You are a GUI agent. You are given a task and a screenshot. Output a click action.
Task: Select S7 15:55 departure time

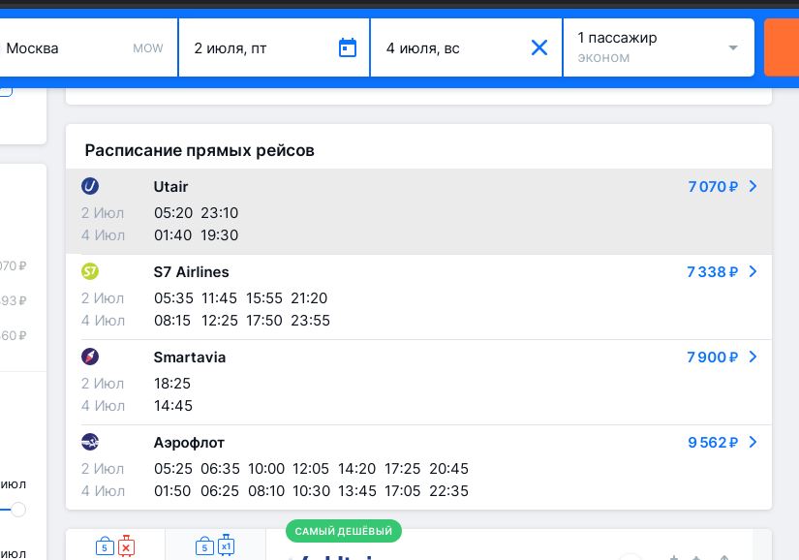(x=264, y=298)
